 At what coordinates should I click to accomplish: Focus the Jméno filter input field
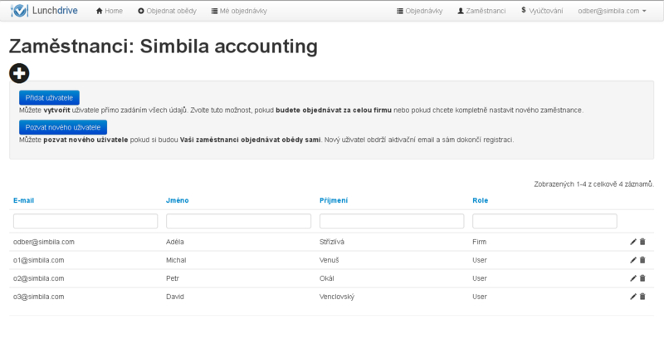(x=238, y=221)
